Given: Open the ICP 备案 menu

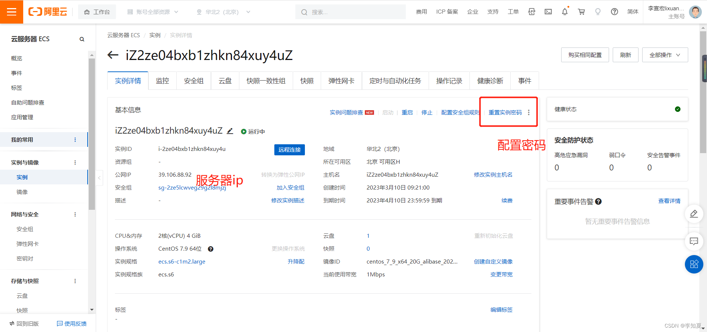Looking at the screenshot, I should [x=447, y=12].
